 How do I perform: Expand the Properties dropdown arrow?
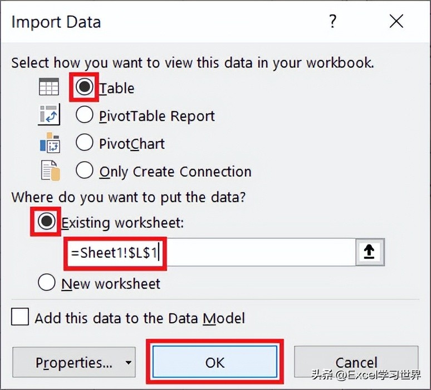pyautogui.click(x=128, y=362)
